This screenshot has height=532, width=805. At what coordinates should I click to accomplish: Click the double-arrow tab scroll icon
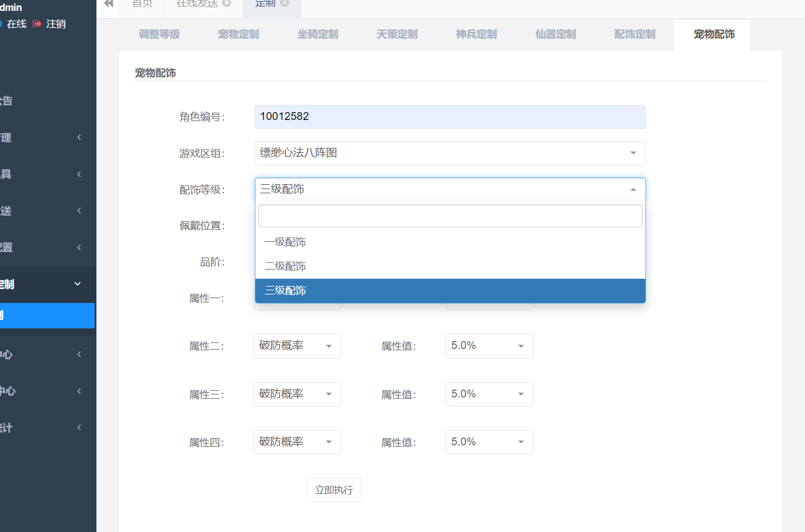pyautogui.click(x=109, y=4)
